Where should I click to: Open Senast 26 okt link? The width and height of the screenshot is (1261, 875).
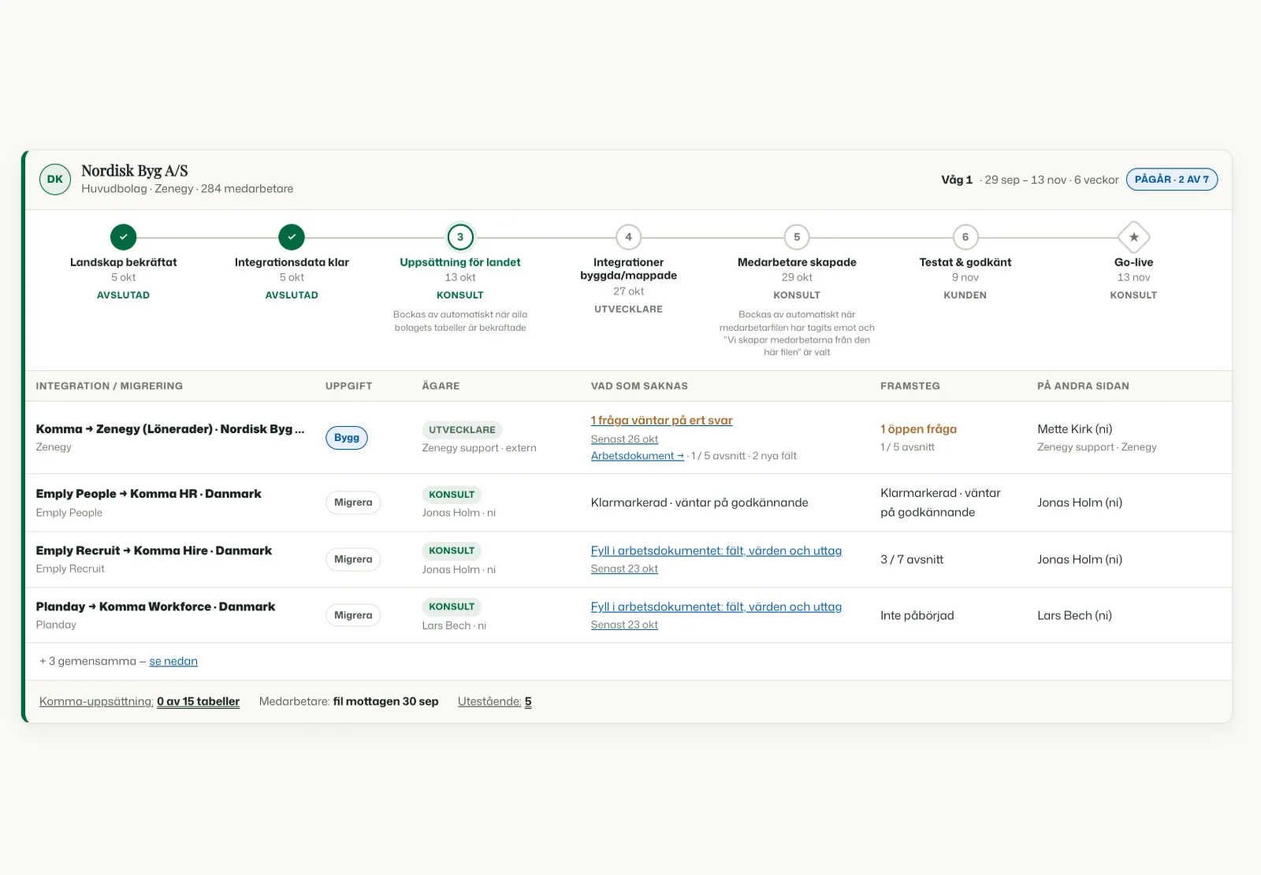coord(624,439)
